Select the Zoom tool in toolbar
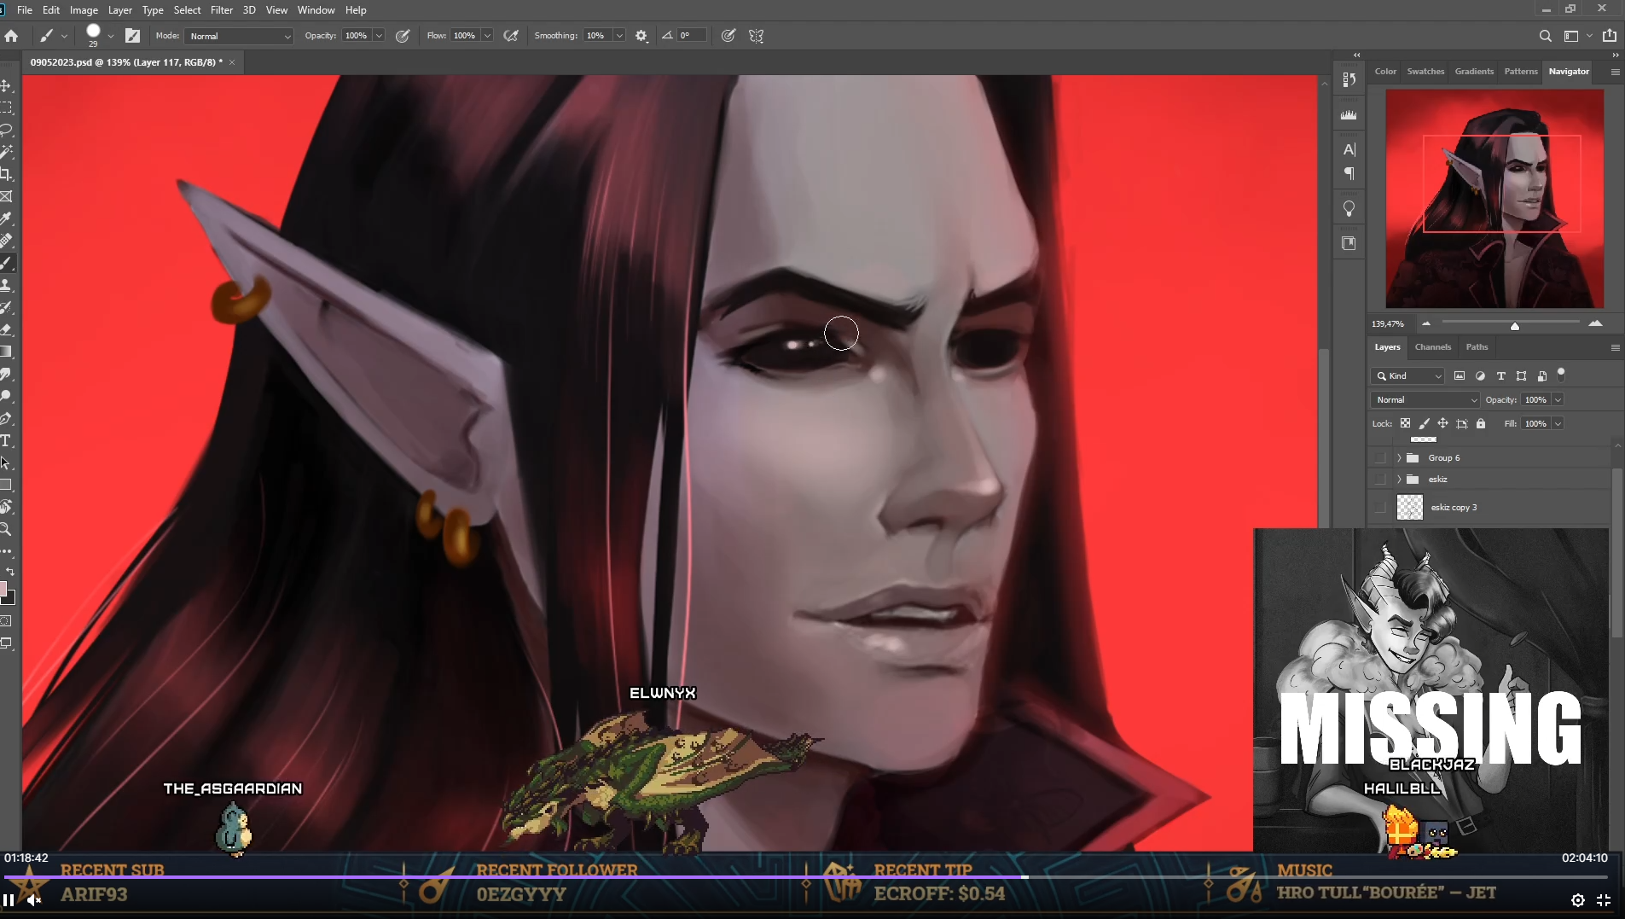The width and height of the screenshot is (1625, 919). pos(6,529)
